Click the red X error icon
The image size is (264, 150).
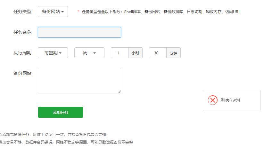213,100
